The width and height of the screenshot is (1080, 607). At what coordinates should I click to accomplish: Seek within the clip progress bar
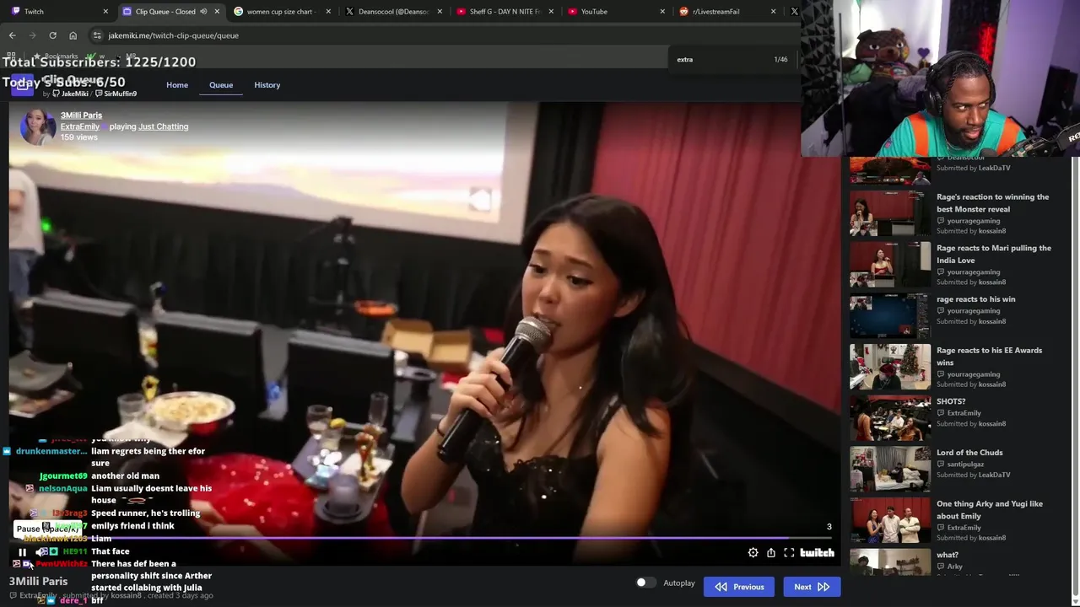coord(422,538)
